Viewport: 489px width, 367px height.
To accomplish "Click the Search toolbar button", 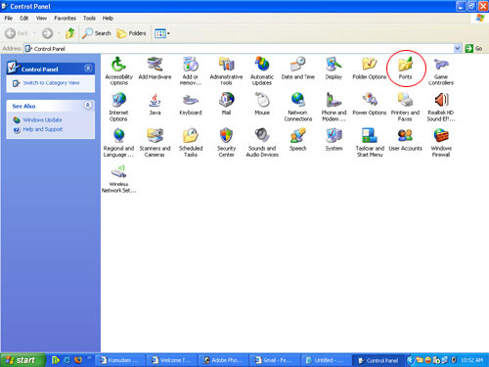I will [97, 33].
